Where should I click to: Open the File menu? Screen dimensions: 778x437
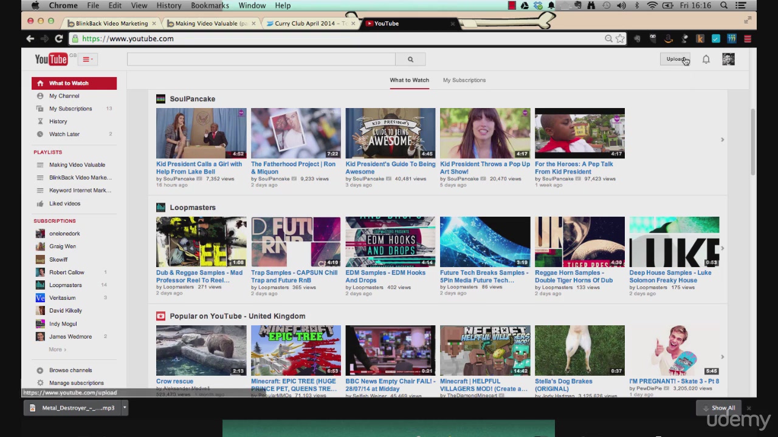(93, 5)
